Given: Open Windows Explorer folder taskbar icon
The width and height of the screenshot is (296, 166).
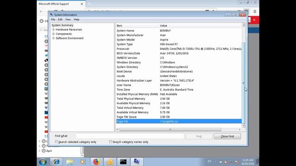Looking at the screenshot, I should pos(70,162).
